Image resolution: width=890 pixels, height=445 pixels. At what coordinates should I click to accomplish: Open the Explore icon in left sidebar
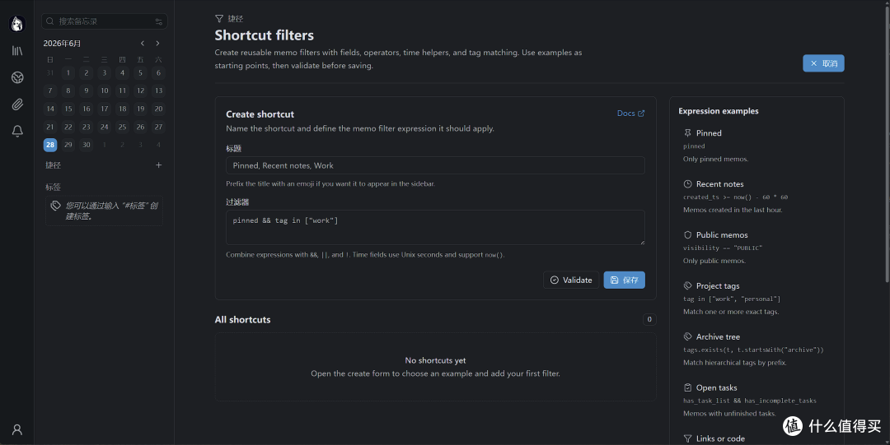pos(17,77)
